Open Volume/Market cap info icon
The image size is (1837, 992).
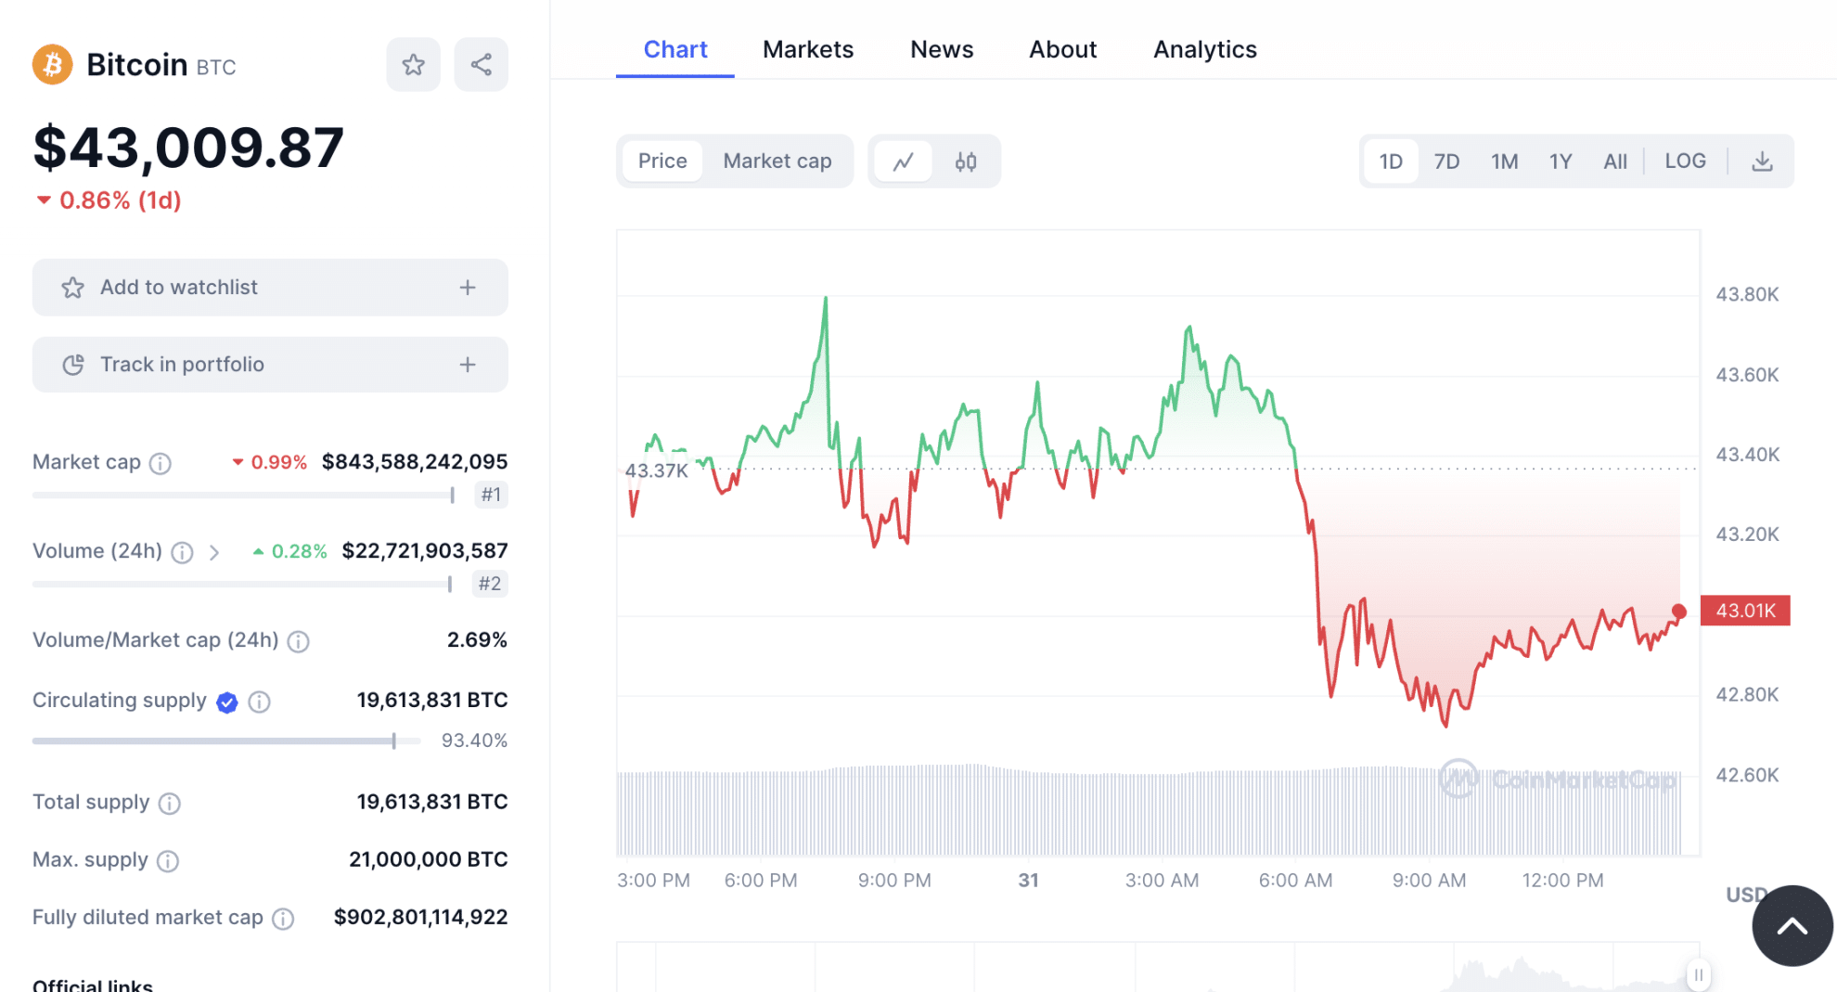(x=298, y=641)
